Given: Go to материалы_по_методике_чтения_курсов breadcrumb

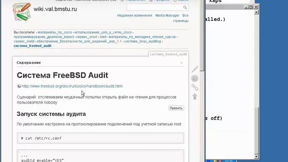Looking at the screenshot, I should click(x=142, y=37).
